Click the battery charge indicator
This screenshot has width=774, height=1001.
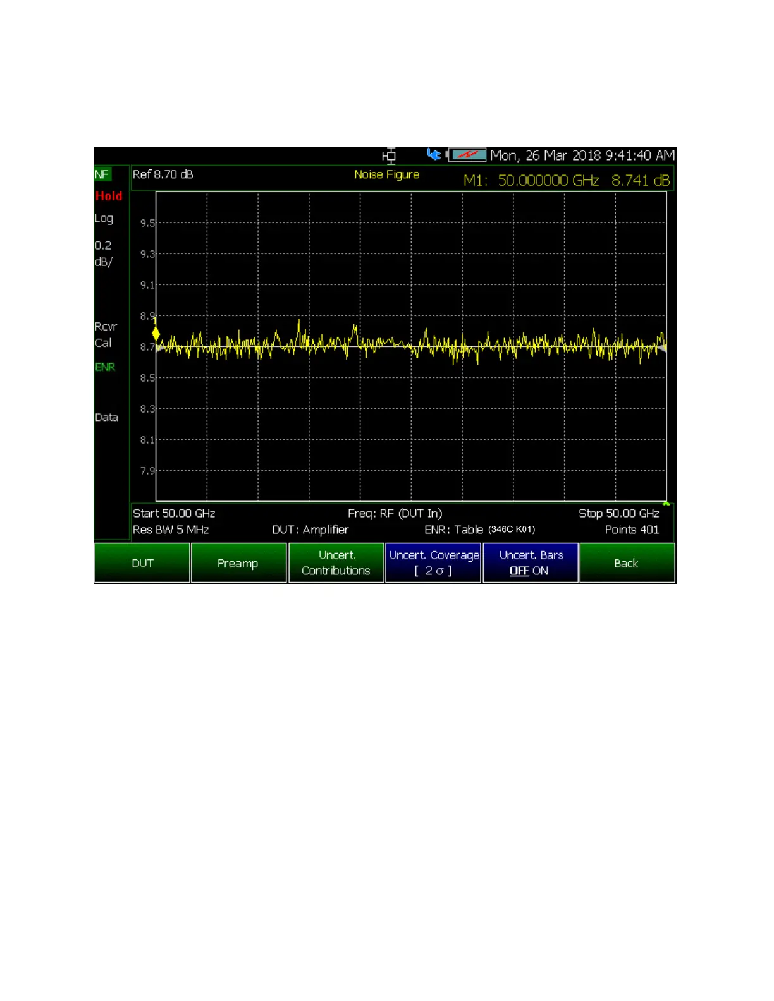[x=467, y=155]
